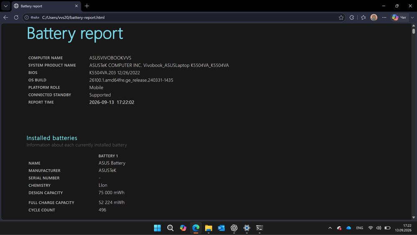417x235 pixels.
Task: Open clock and date 13.09.2026
Action: (403, 228)
